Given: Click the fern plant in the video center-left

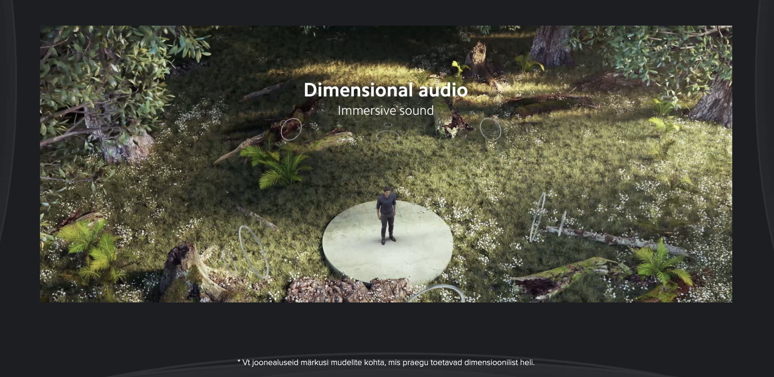Looking at the screenshot, I should [275, 165].
